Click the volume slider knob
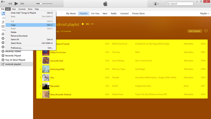The height and width of the screenshot is (119, 211). coord(41,4)
